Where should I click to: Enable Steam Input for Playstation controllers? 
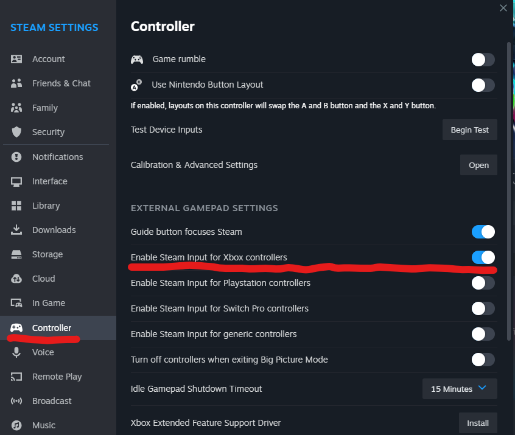point(483,283)
